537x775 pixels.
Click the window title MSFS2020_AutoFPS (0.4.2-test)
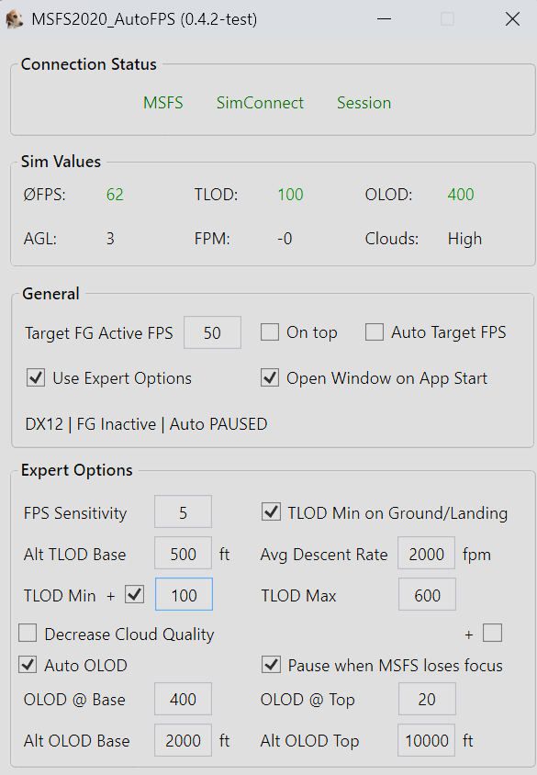[144, 19]
